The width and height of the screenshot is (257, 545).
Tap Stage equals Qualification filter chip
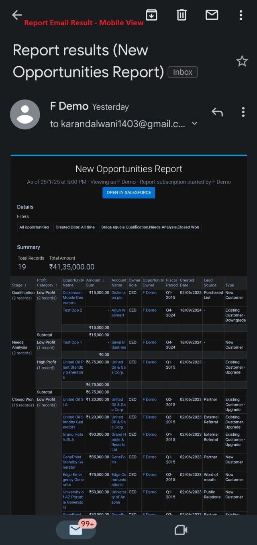point(150,227)
